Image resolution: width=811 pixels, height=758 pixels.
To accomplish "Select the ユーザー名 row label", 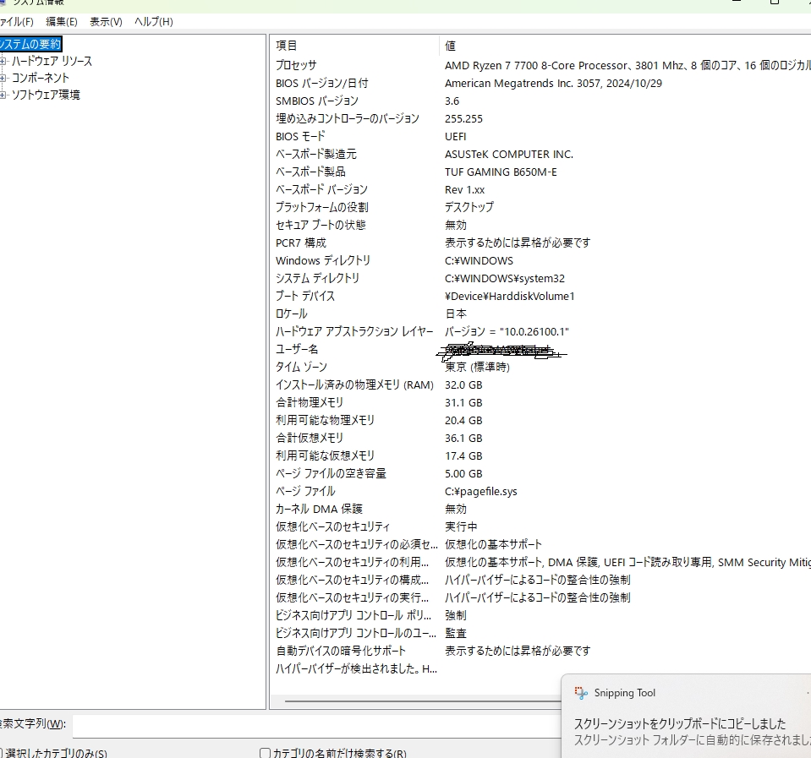I will [296, 349].
